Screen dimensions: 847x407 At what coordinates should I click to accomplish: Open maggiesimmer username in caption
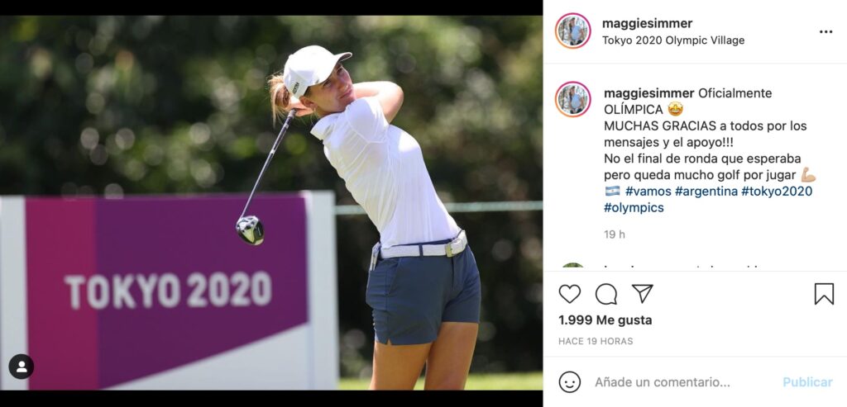pyautogui.click(x=648, y=92)
